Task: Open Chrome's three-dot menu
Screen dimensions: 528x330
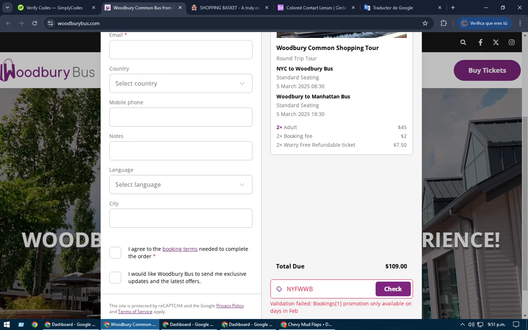Action: 520,23
